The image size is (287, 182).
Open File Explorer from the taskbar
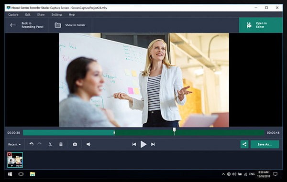(x=33, y=174)
